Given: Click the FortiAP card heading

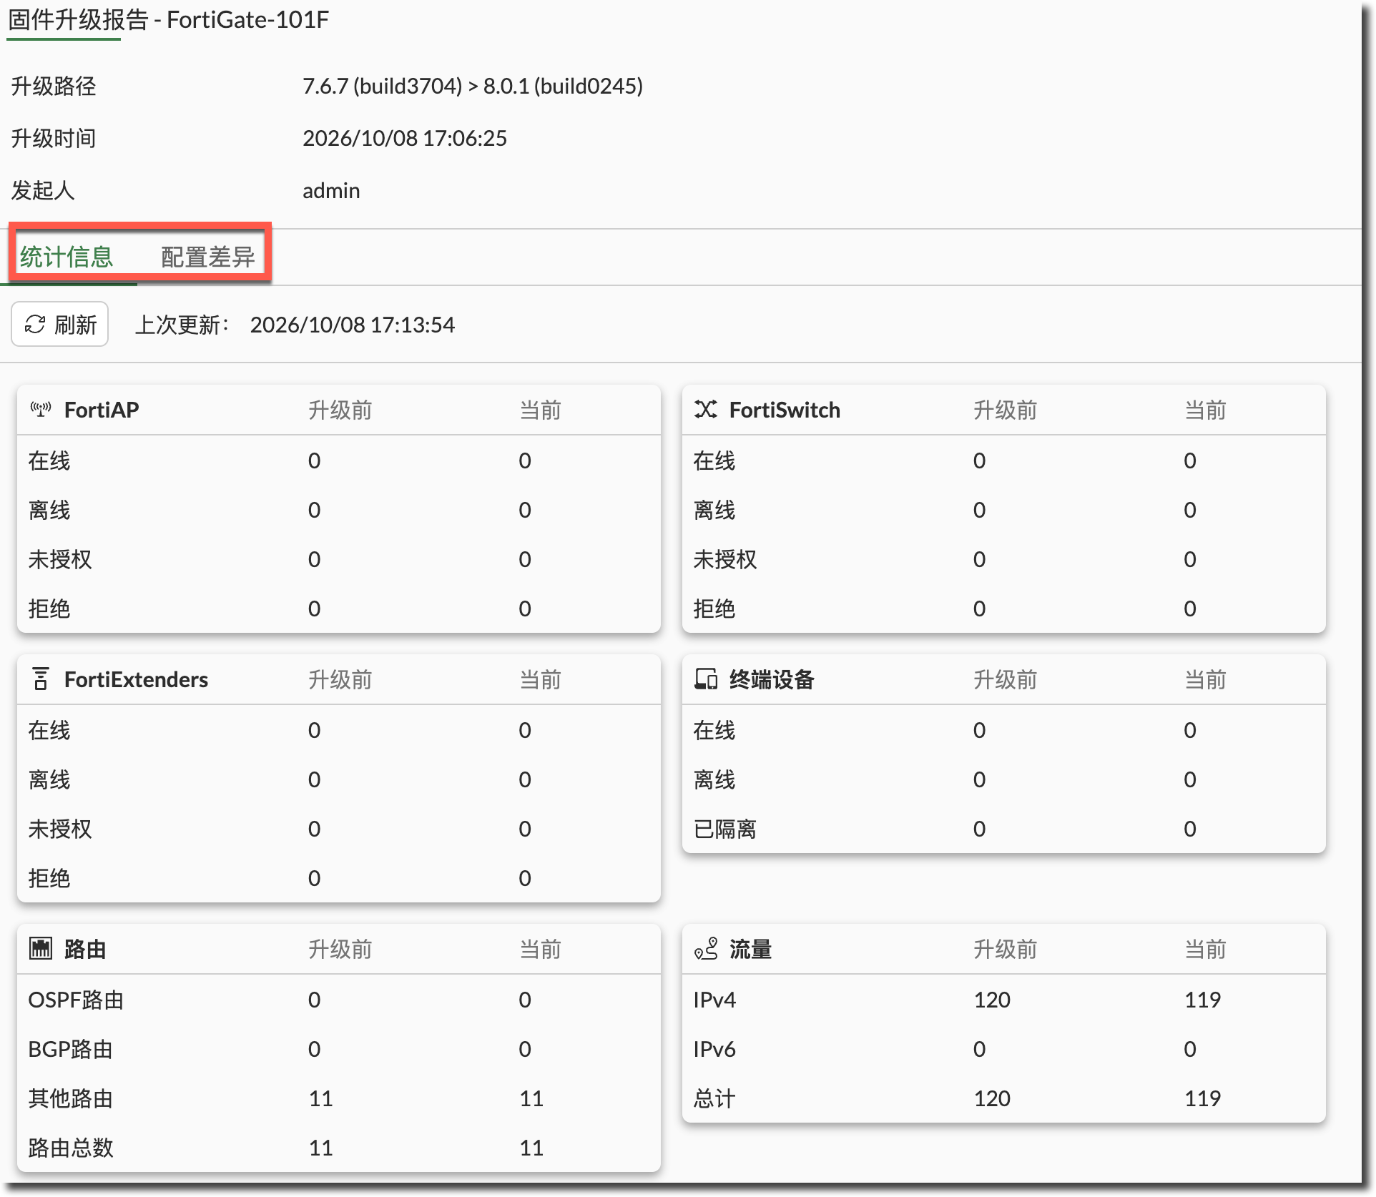Looking at the screenshot, I should pos(102,410).
